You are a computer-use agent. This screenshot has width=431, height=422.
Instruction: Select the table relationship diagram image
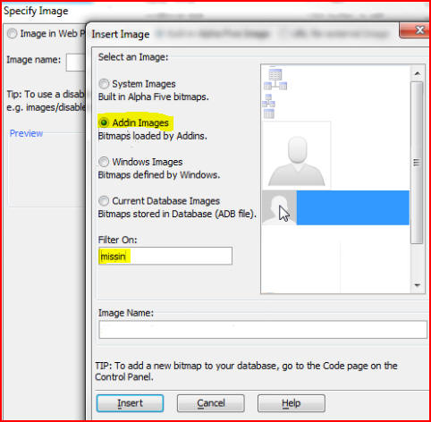275,79
